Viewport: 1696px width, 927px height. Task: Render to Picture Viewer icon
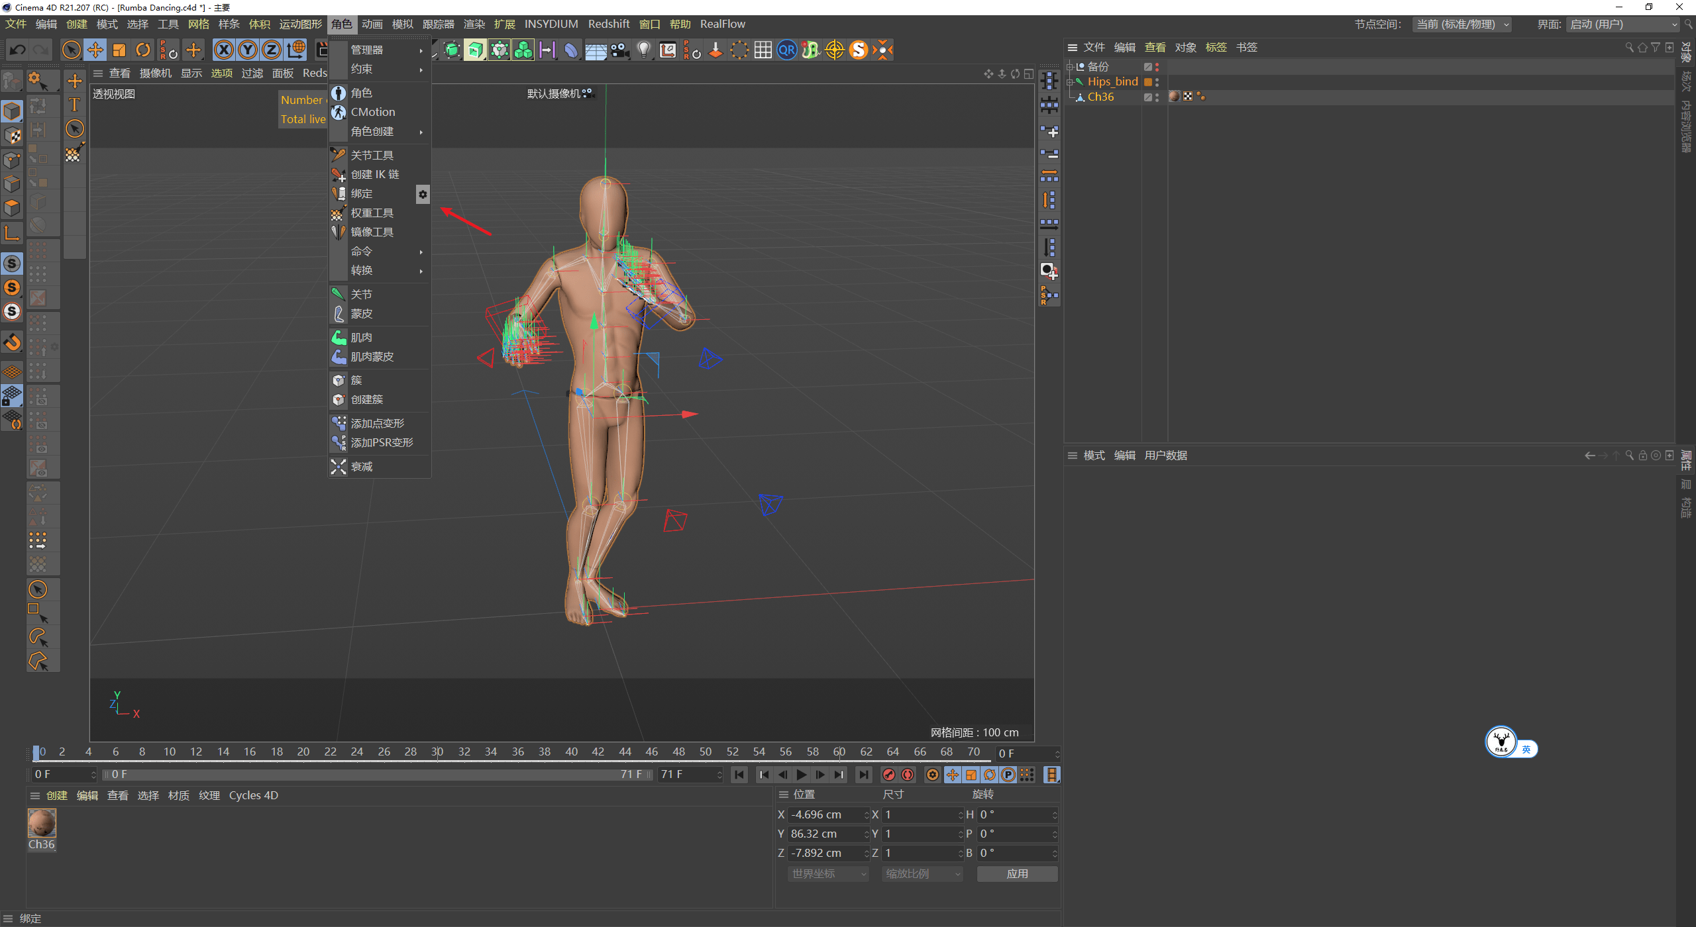point(346,50)
